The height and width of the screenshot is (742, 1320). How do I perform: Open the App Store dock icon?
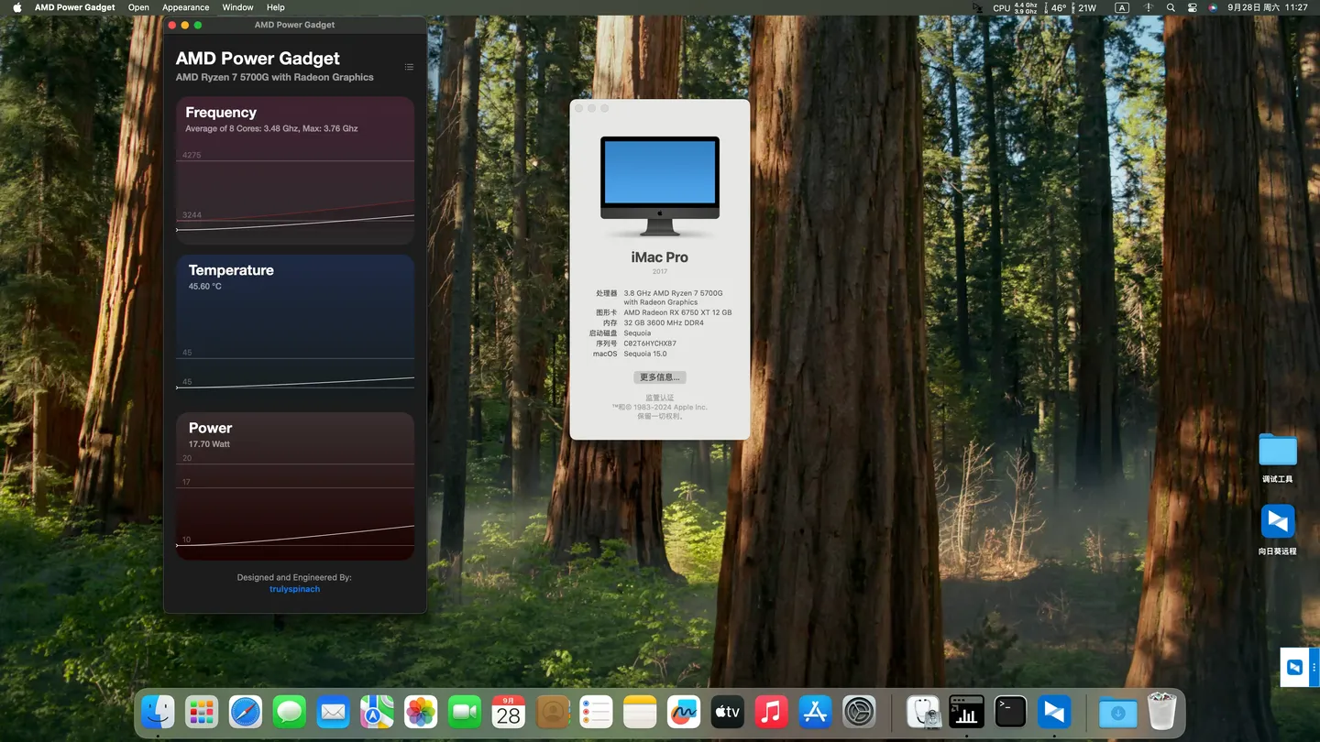pos(815,712)
